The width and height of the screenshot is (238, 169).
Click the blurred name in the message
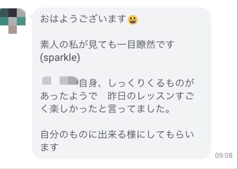pos(60,80)
